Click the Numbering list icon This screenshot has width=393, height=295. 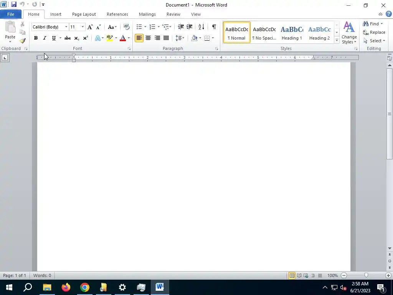point(152,27)
